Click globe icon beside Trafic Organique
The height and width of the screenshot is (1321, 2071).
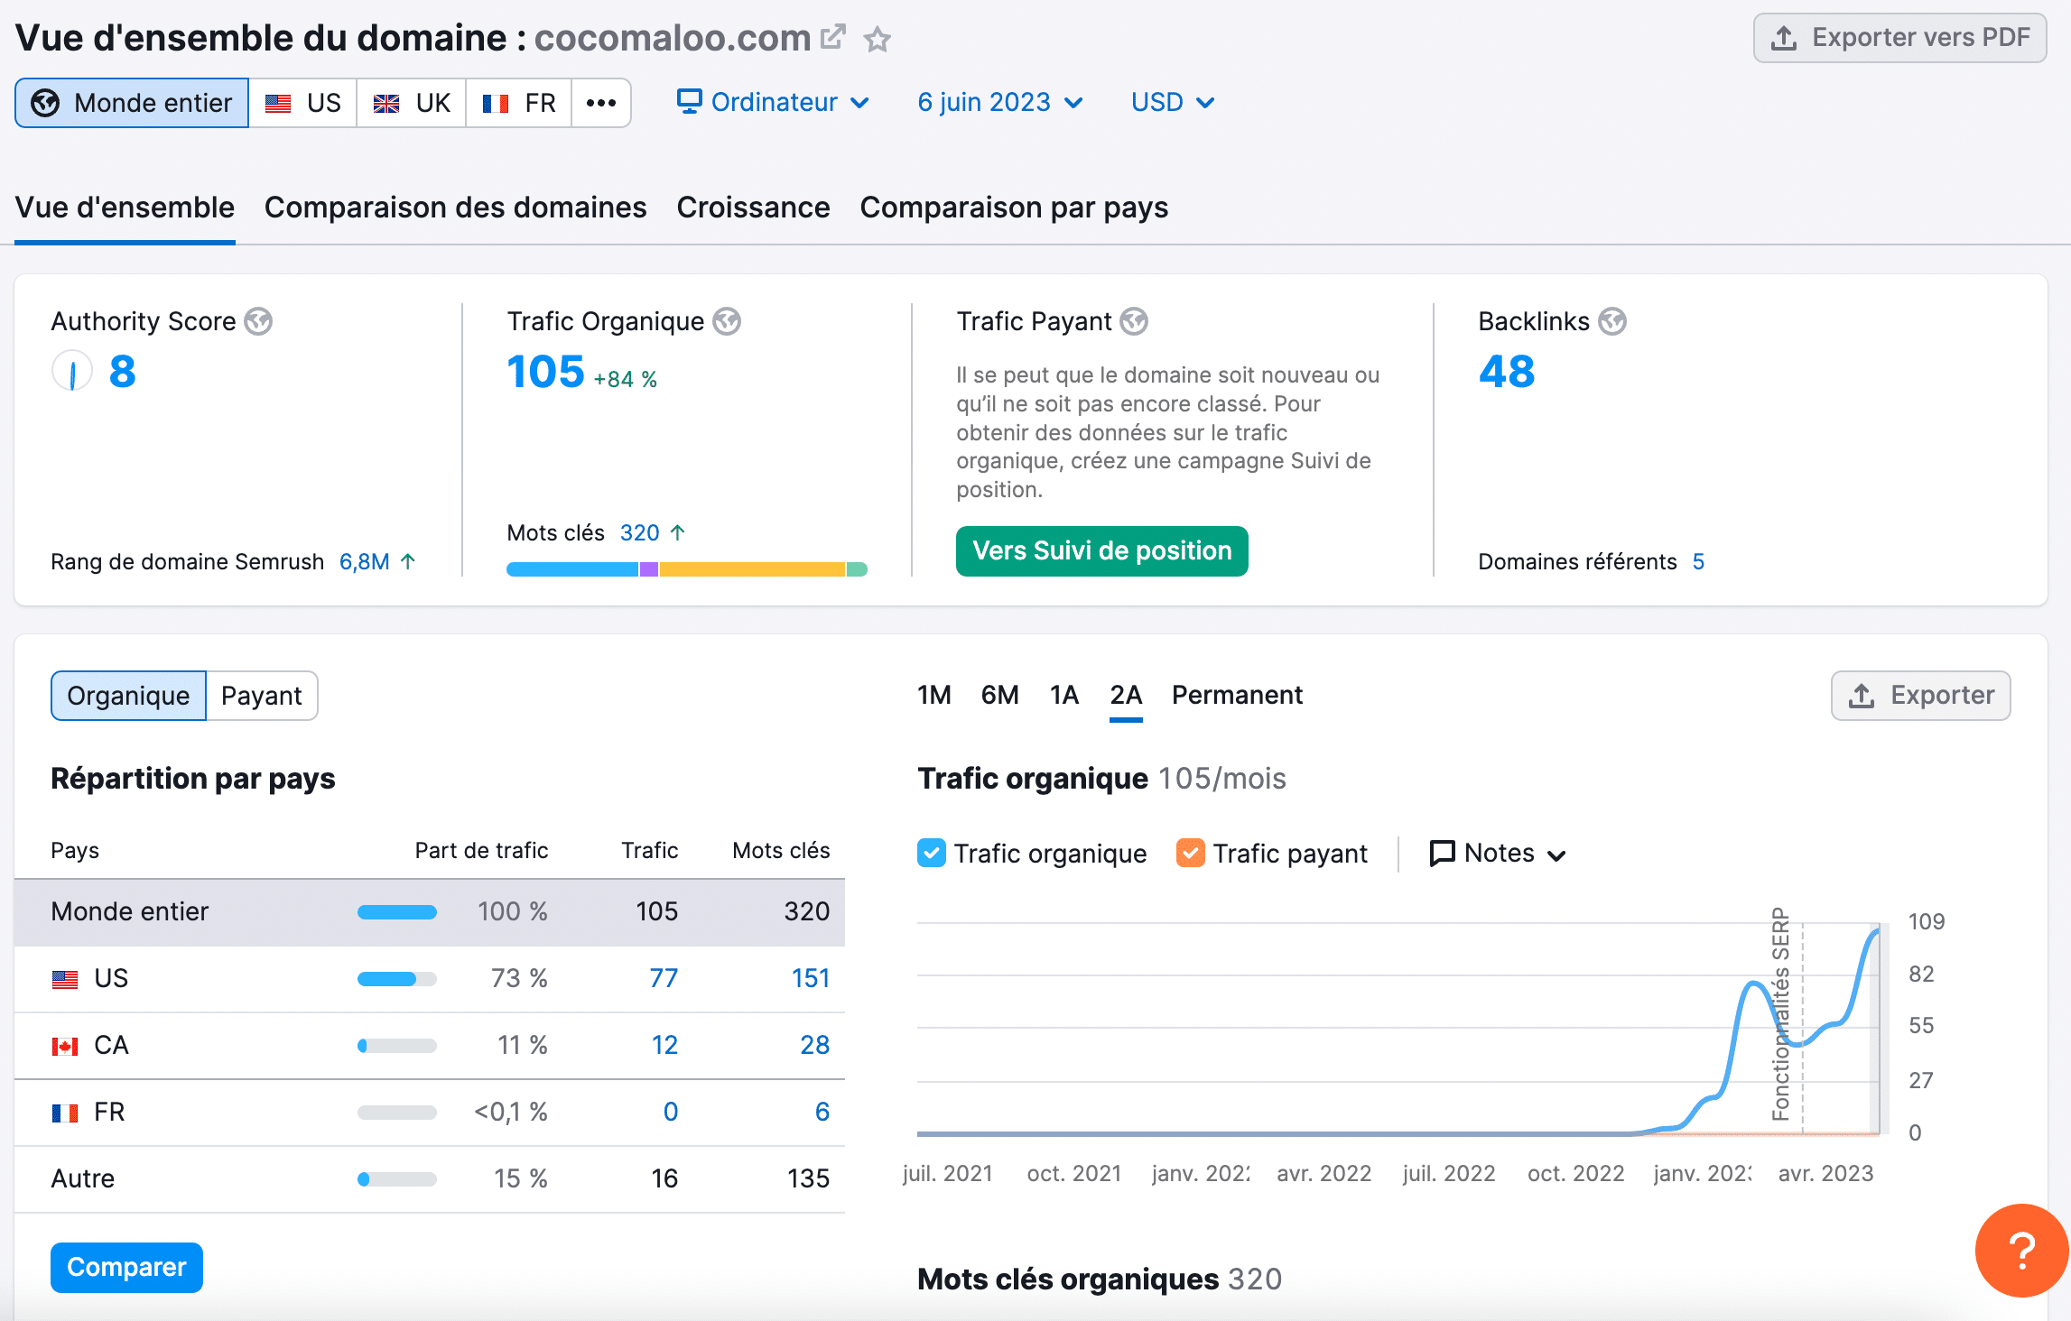727,321
